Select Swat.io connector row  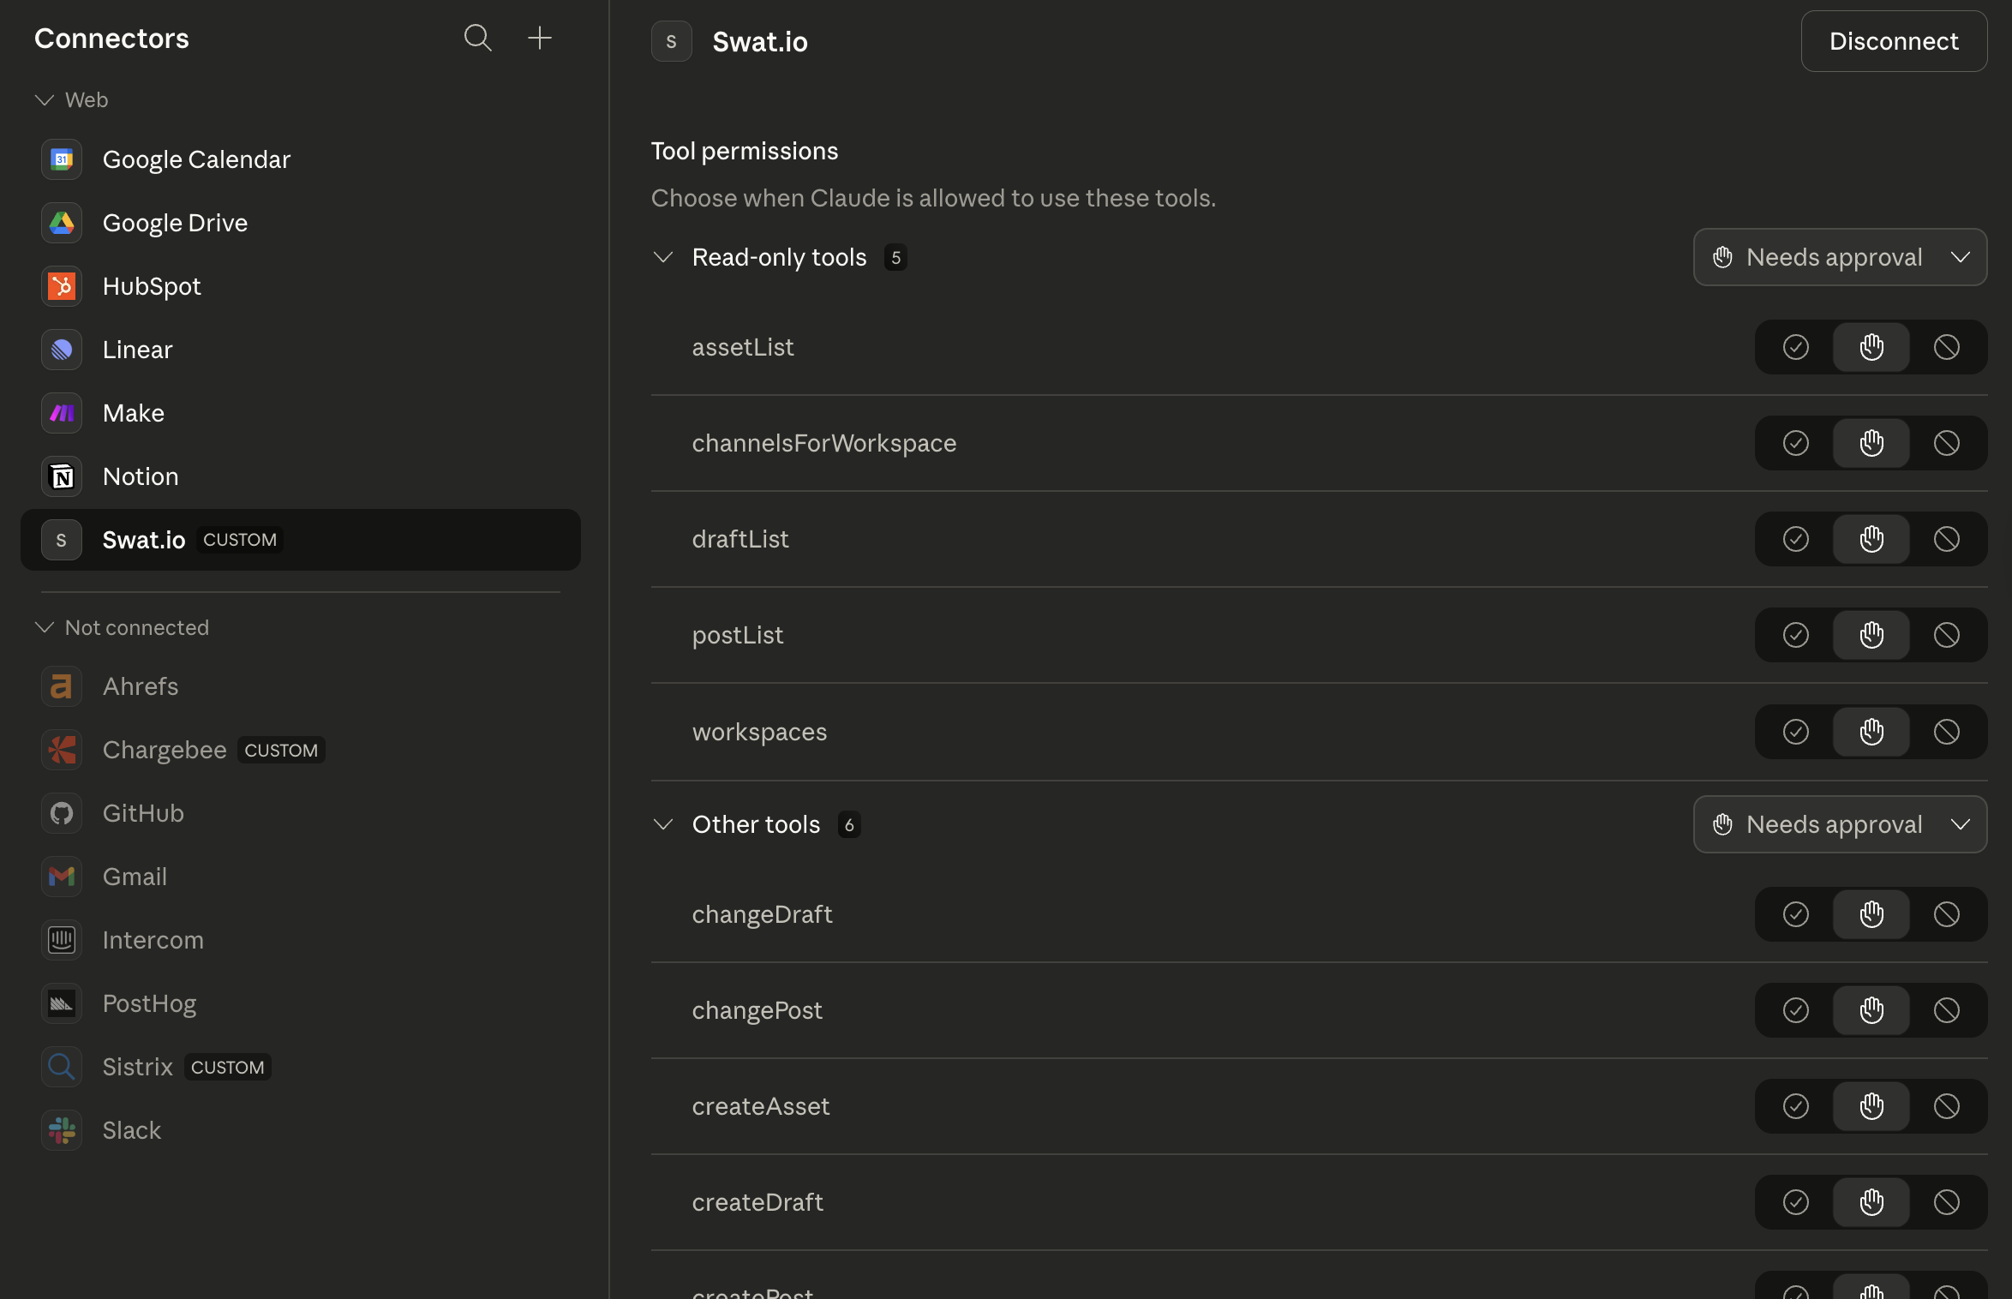301,540
